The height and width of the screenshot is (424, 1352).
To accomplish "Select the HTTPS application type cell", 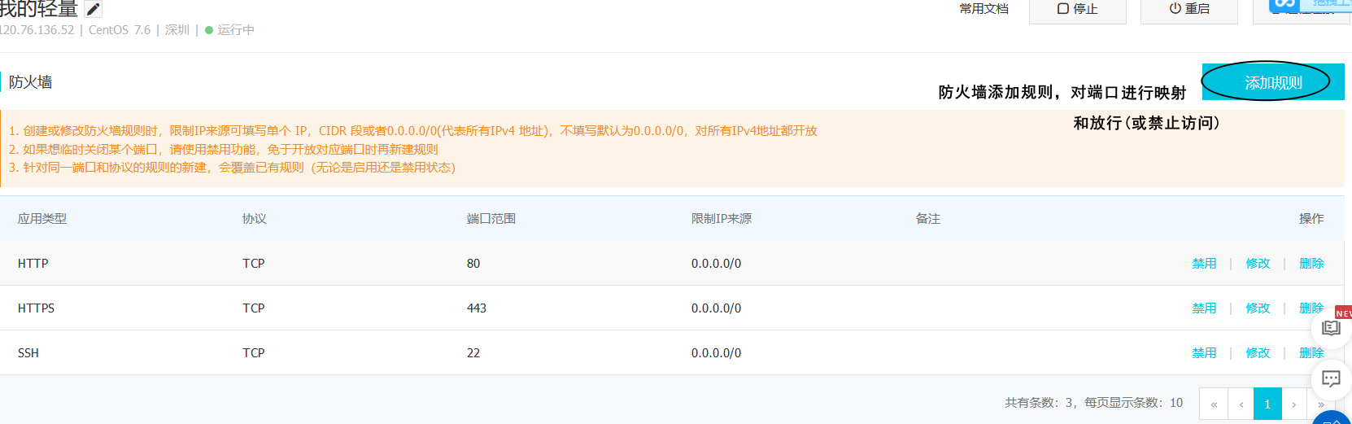I will pos(37,308).
